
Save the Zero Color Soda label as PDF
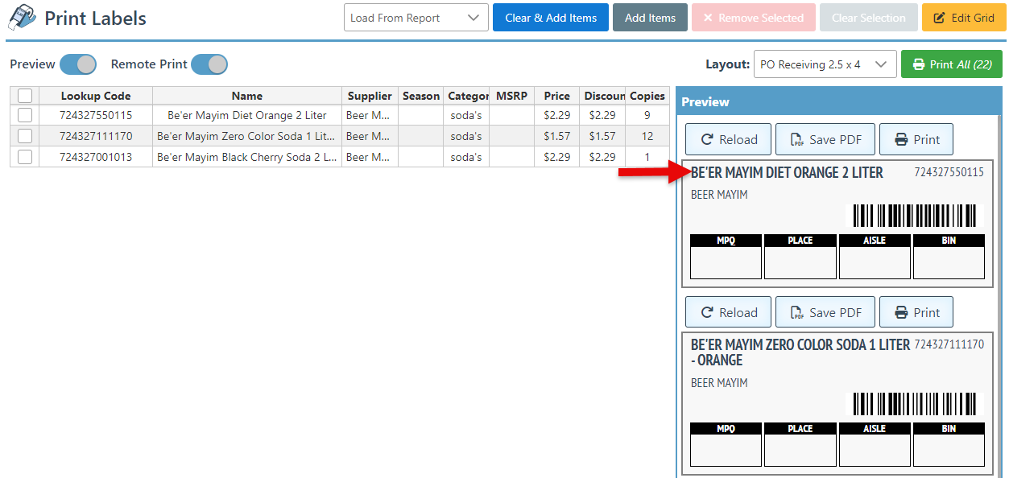(x=825, y=312)
